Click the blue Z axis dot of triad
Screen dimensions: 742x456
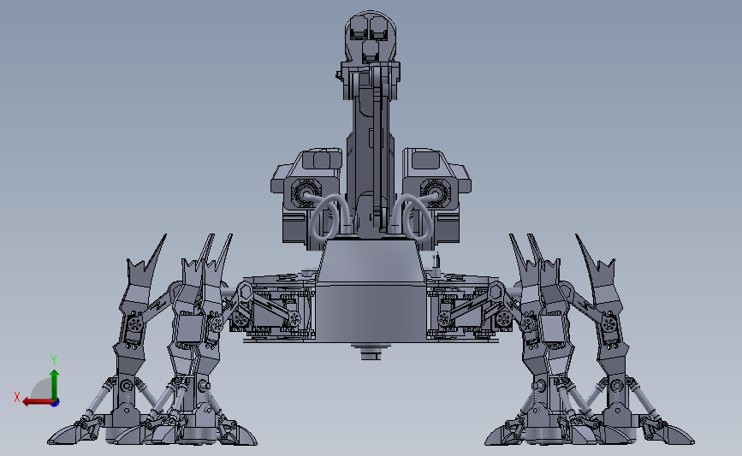coord(56,403)
